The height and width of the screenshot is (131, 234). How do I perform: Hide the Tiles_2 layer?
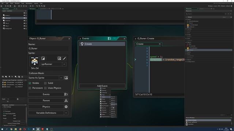[24, 23]
